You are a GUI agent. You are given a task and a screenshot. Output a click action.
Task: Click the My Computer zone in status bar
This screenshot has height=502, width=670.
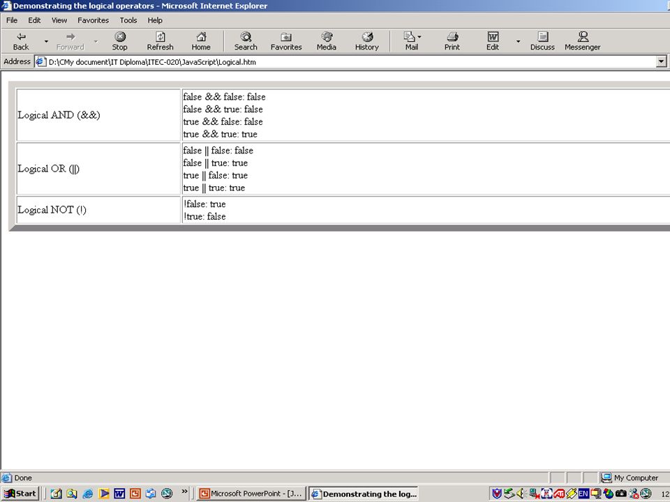point(630,478)
